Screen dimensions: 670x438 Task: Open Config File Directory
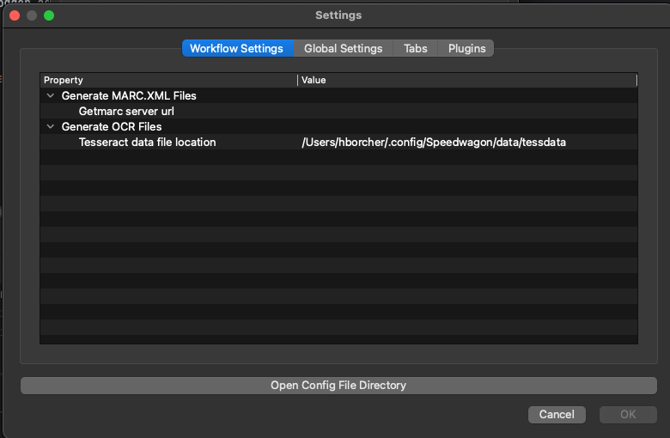pos(338,386)
